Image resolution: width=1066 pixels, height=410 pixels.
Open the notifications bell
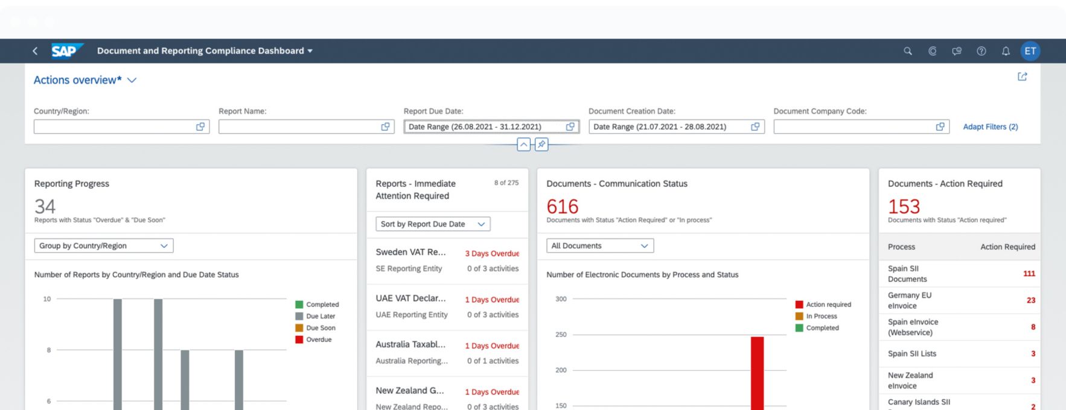point(1006,51)
